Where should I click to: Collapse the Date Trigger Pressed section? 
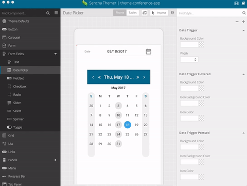[243, 133]
